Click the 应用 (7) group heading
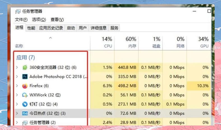 point(26,58)
